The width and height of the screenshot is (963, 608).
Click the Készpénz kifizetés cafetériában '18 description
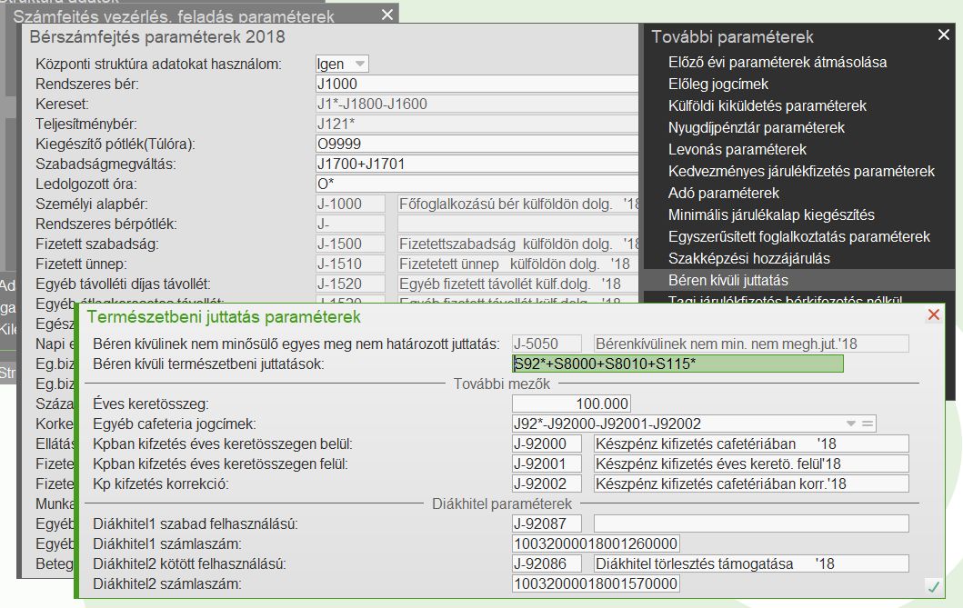click(x=751, y=444)
